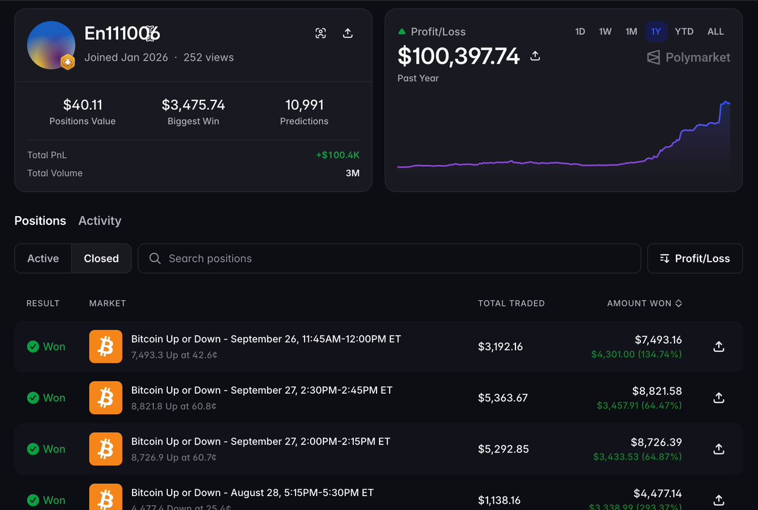This screenshot has height=510, width=758.
Task: Open the Profit/Loss sort dropdown
Action: 695,258
